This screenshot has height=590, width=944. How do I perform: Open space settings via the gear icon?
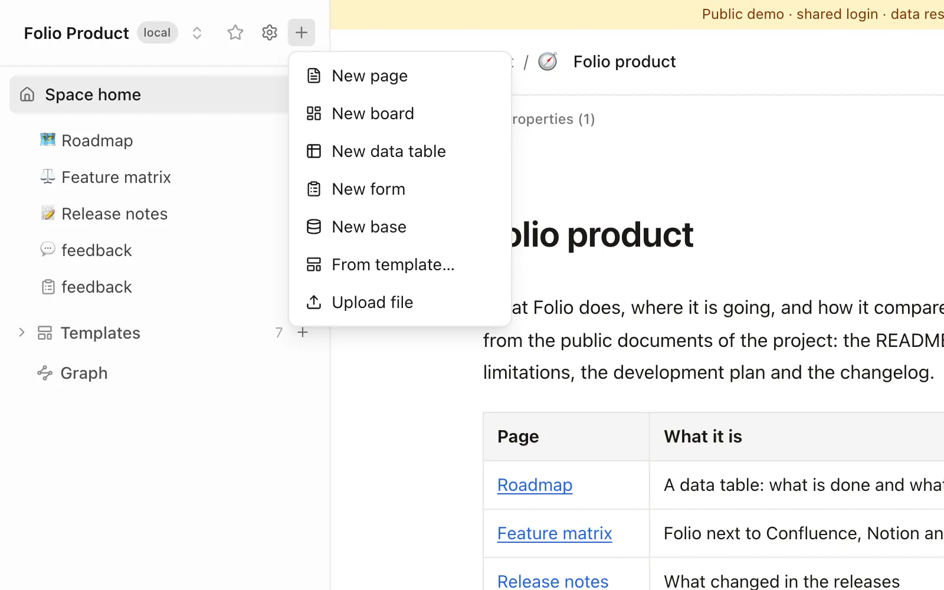270,32
